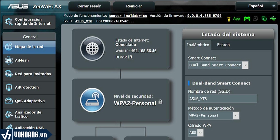Open QoS Adaptativa menu item
Screen dimensions: 280x140
coord(29,101)
